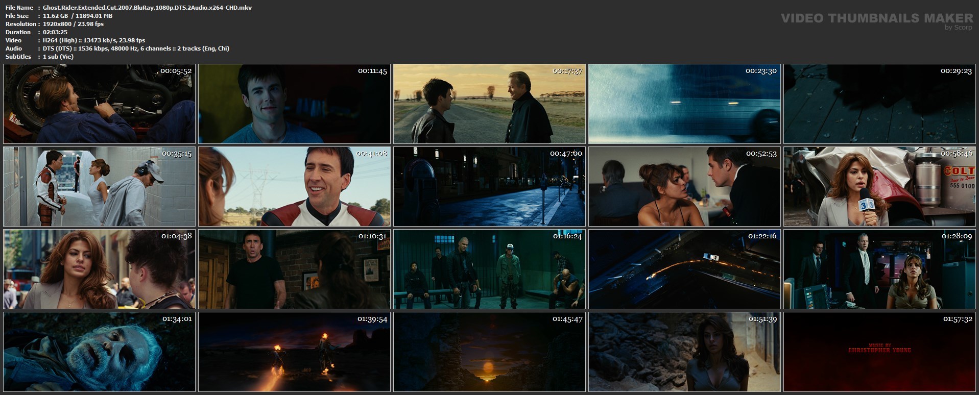Open the frame timestamped 00:41:08
Image resolution: width=979 pixels, height=395 pixels.
(x=294, y=186)
